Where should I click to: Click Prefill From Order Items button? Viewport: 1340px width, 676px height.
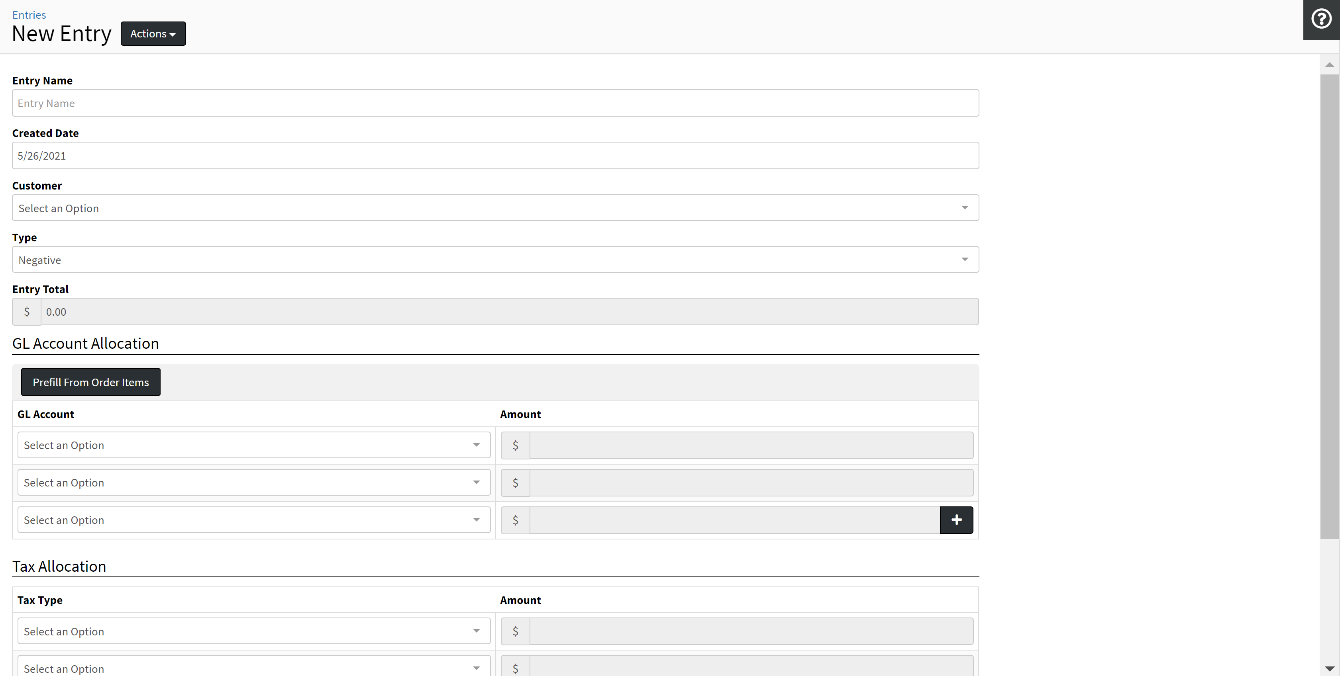(90, 382)
